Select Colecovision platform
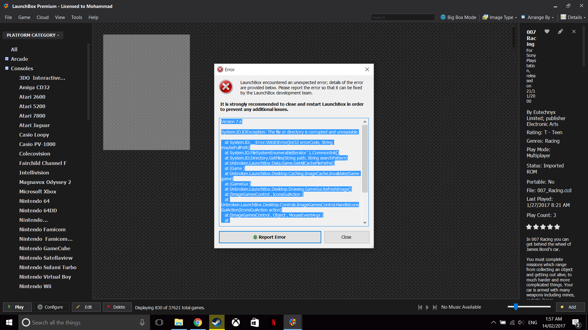 pos(35,154)
